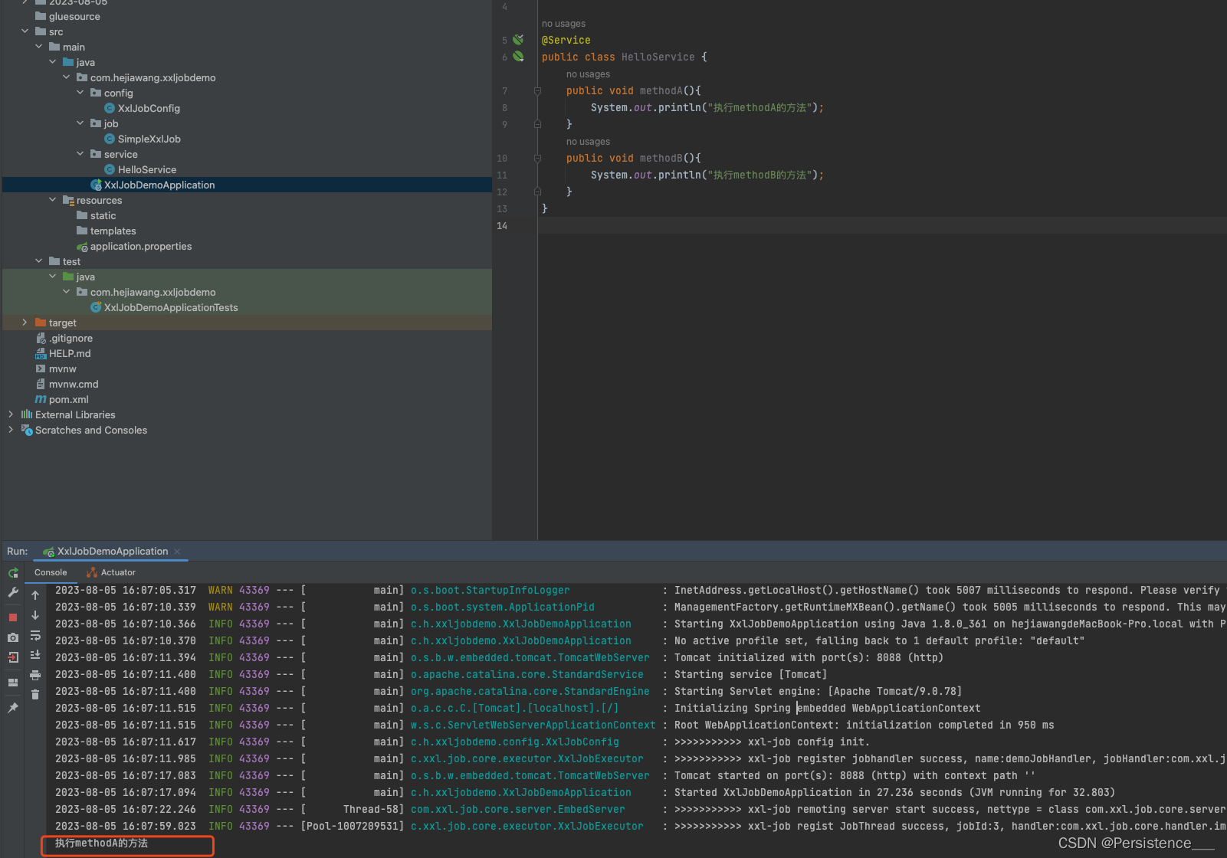Click 'no usages' hint above methodB
The width and height of the screenshot is (1227, 858).
[588, 142]
